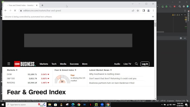Click PyCharm warnings indicator with 3
The height and width of the screenshot is (107, 190).
pyautogui.click(x=174, y=15)
